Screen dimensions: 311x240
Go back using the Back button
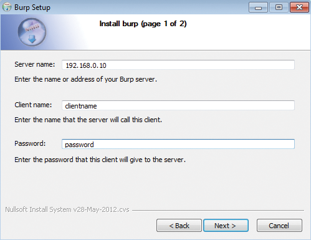179,225
